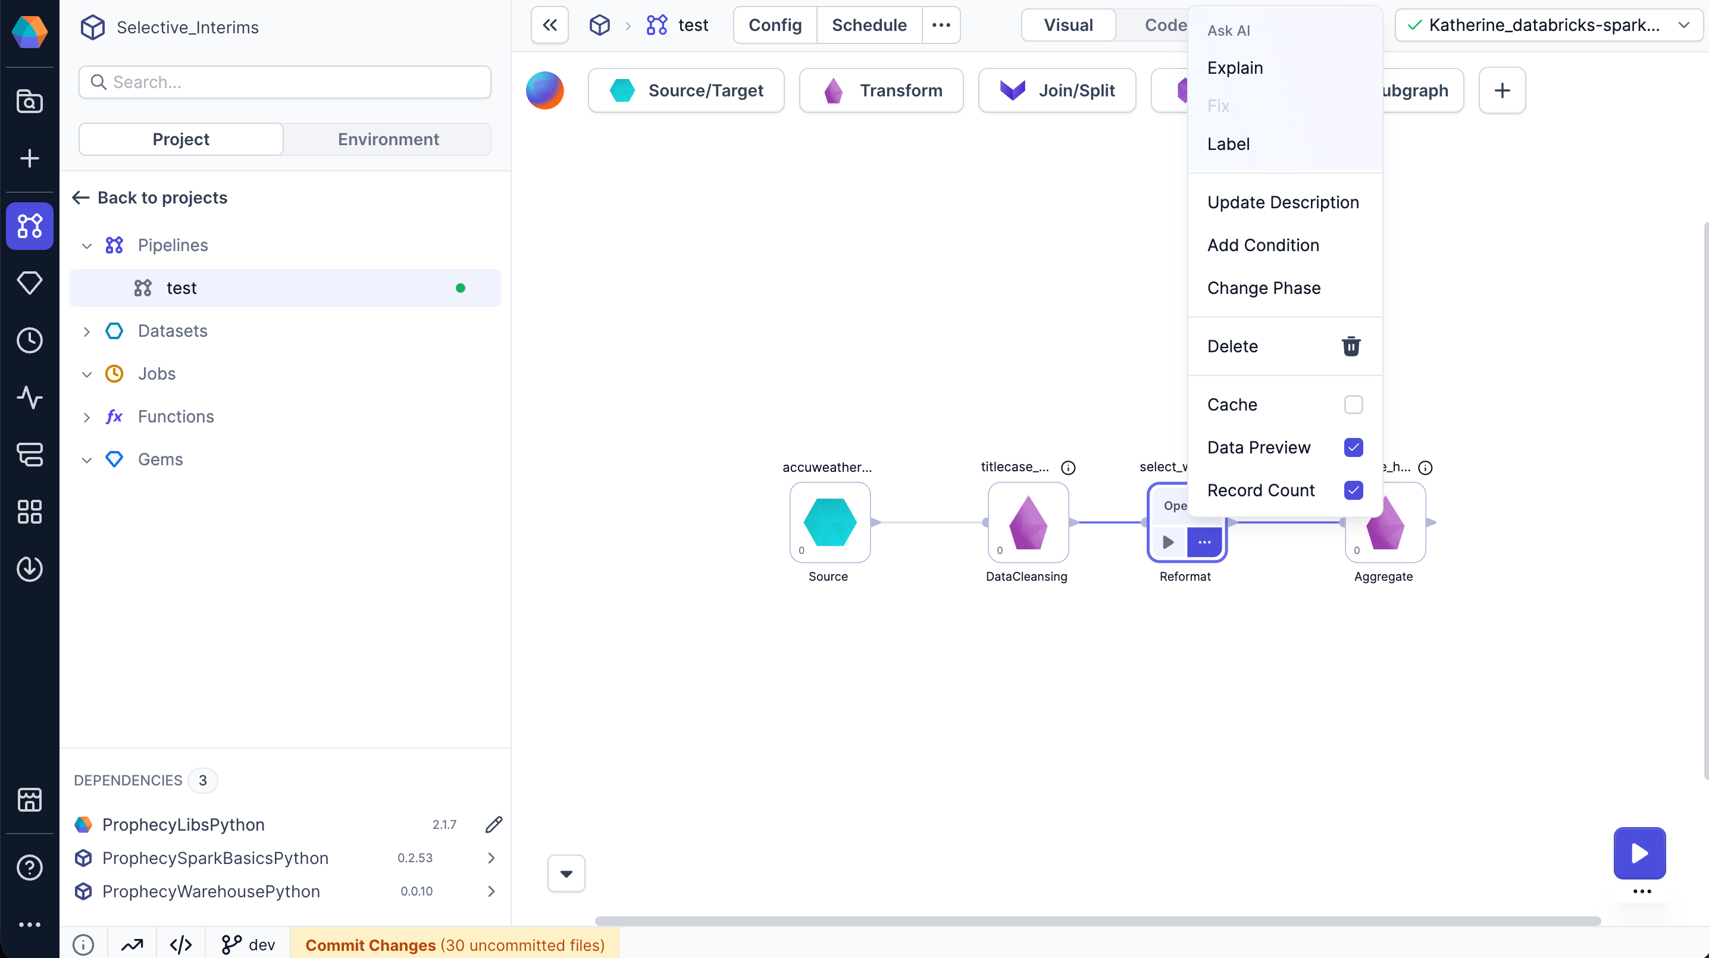Toggle the Record Count checkbox
This screenshot has height=958, width=1709.
(1353, 490)
